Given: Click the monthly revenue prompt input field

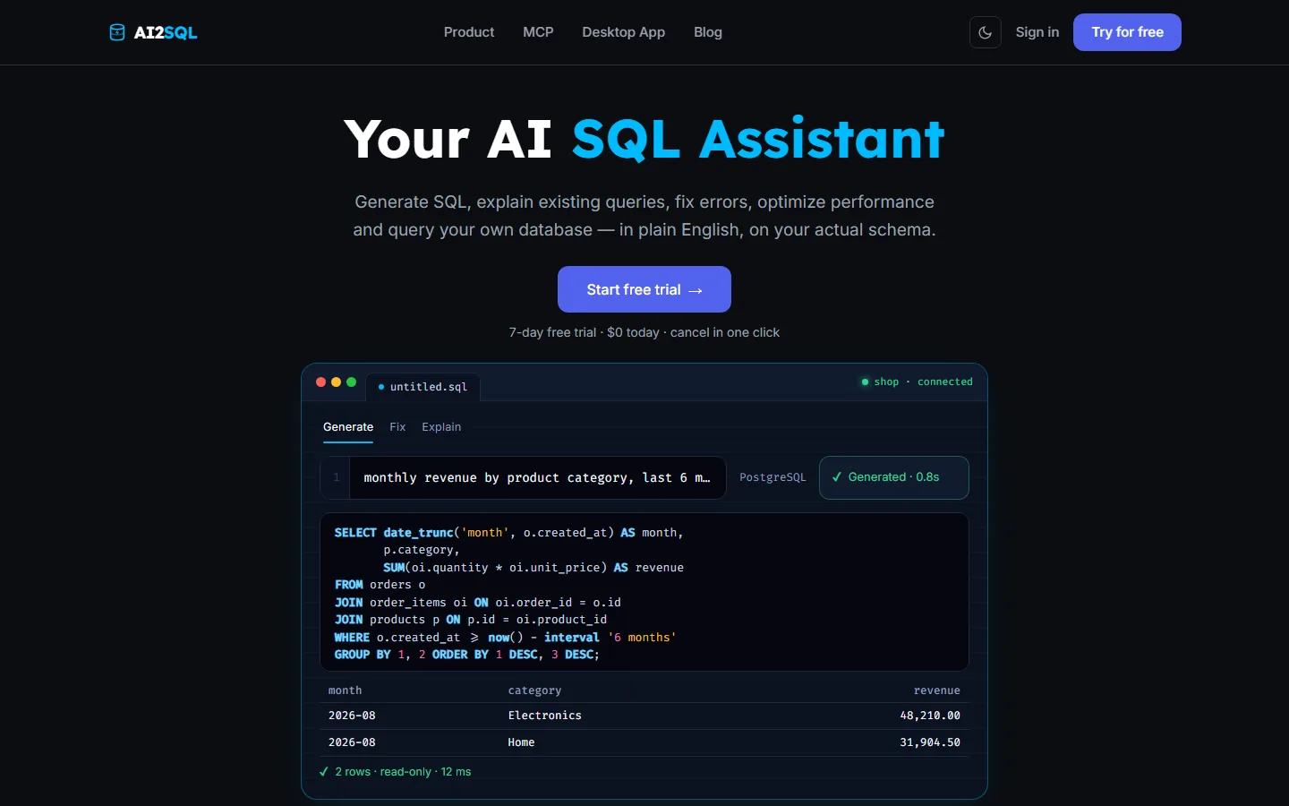Looking at the screenshot, I should [523, 477].
